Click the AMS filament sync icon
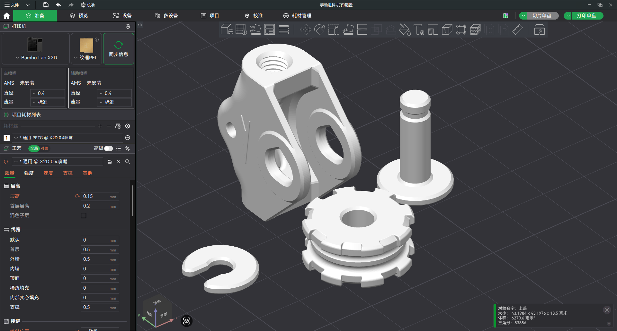Image resolution: width=617 pixels, height=331 pixels. pyautogui.click(x=118, y=126)
